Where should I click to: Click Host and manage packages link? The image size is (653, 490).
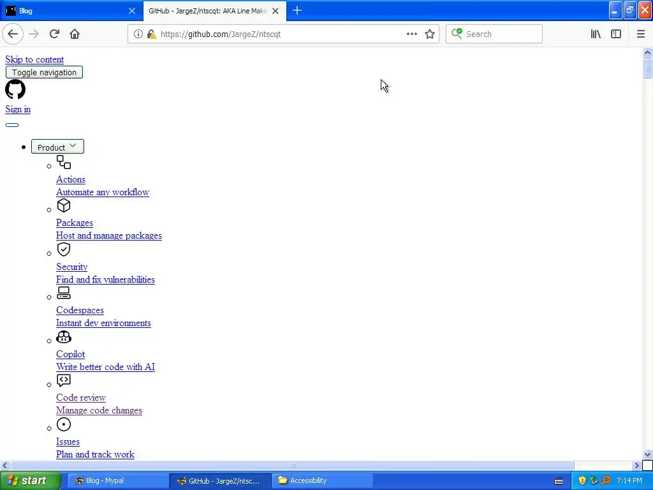109,235
